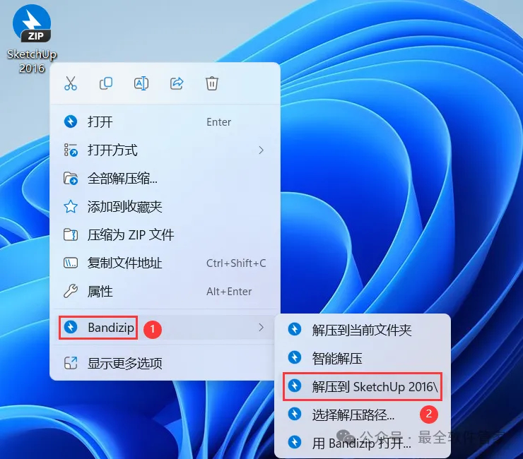Select 智能解压 in Bandizip submenu
The height and width of the screenshot is (459, 523).
coord(363,358)
